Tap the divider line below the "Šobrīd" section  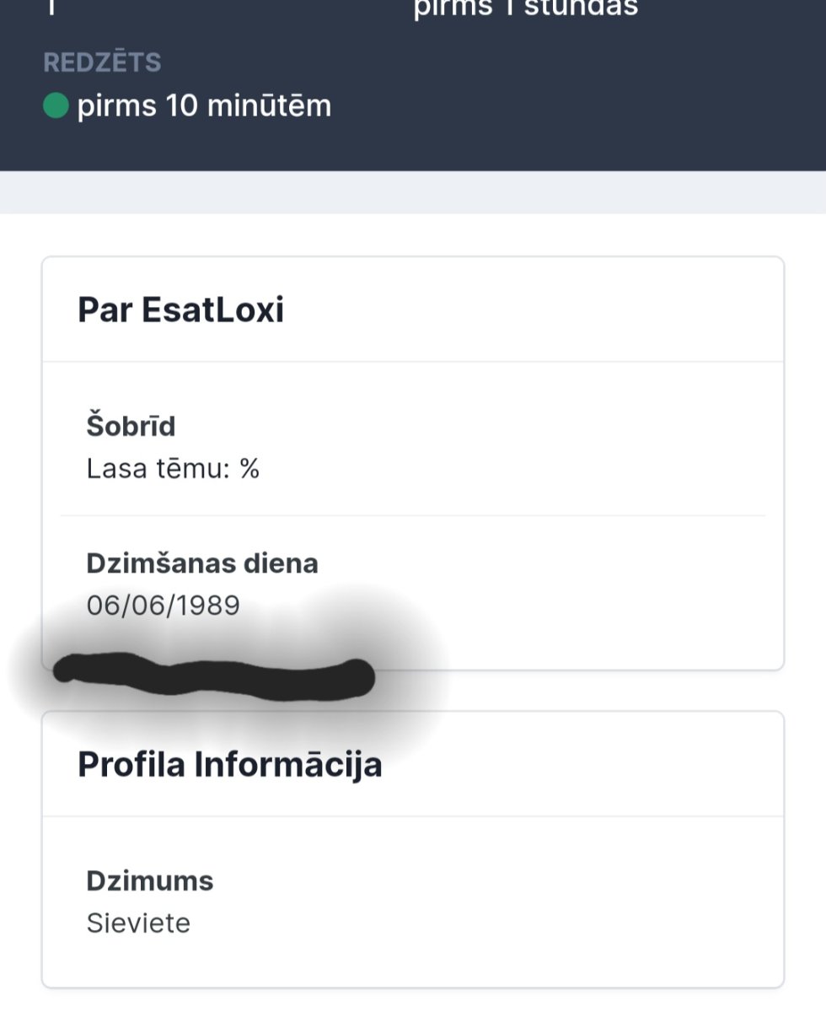click(x=413, y=515)
